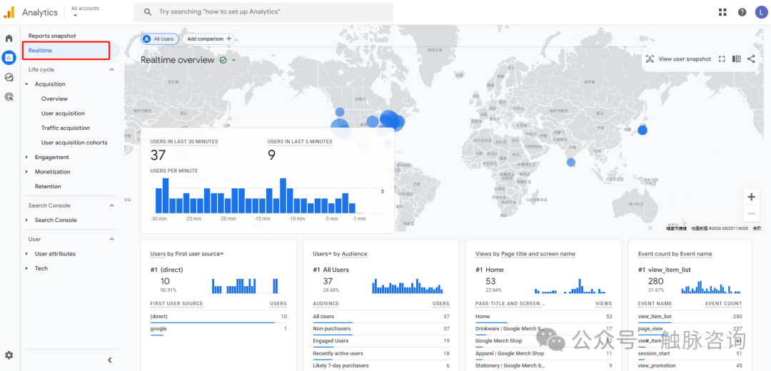The height and width of the screenshot is (371, 771).
Task: Click the Help question mark icon
Action: pos(742,12)
